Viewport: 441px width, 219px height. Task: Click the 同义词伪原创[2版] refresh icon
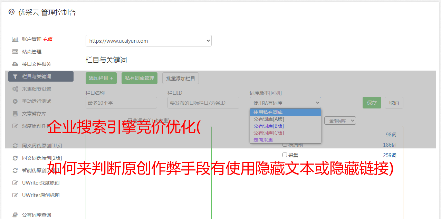(x=15, y=158)
